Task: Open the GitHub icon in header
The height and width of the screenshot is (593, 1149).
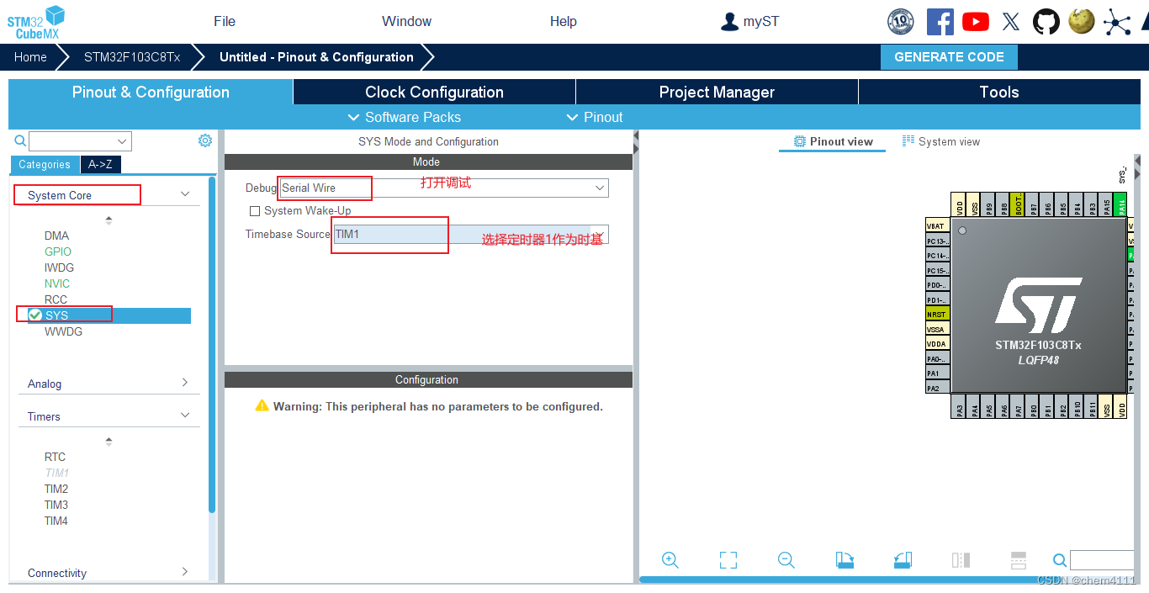Action: pyautogui.click(x=1046, y=22)
